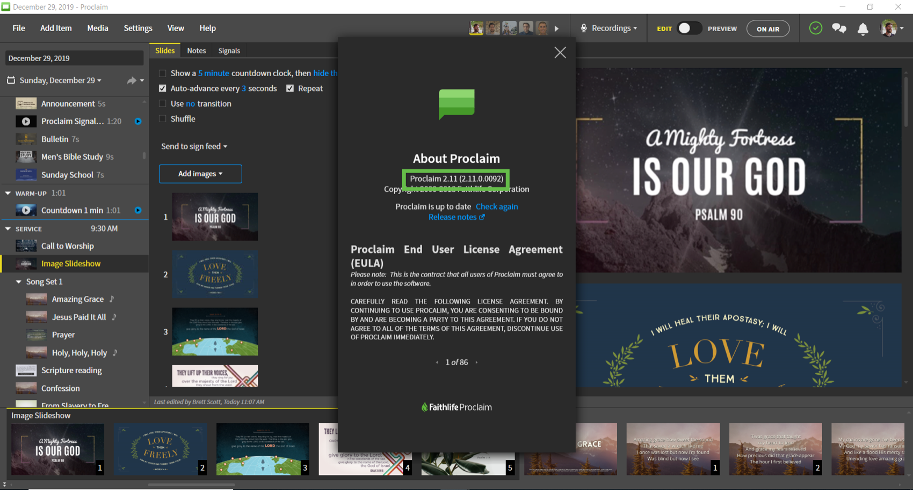Switch to the Signals tab
The height and width of the screenshot is (490, 913).
coord(229,50)
